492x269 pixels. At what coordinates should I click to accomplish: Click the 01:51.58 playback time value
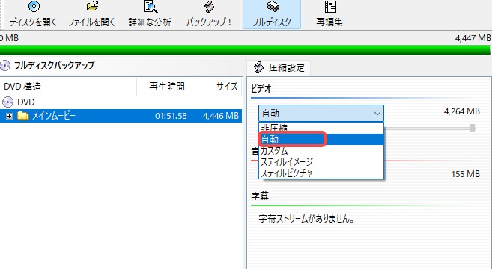tap(171, 116)
